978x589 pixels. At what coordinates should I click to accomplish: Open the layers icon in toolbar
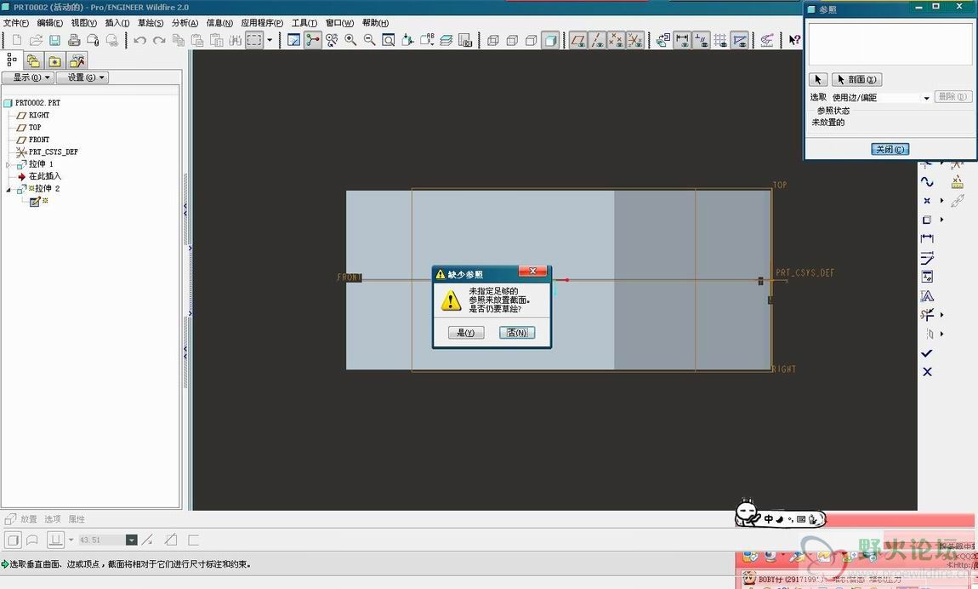446,40
